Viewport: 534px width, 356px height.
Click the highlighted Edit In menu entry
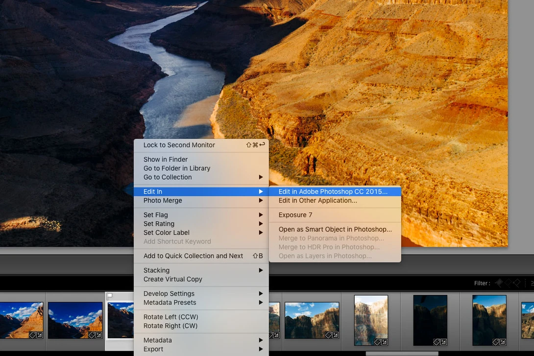coord(201,191)
